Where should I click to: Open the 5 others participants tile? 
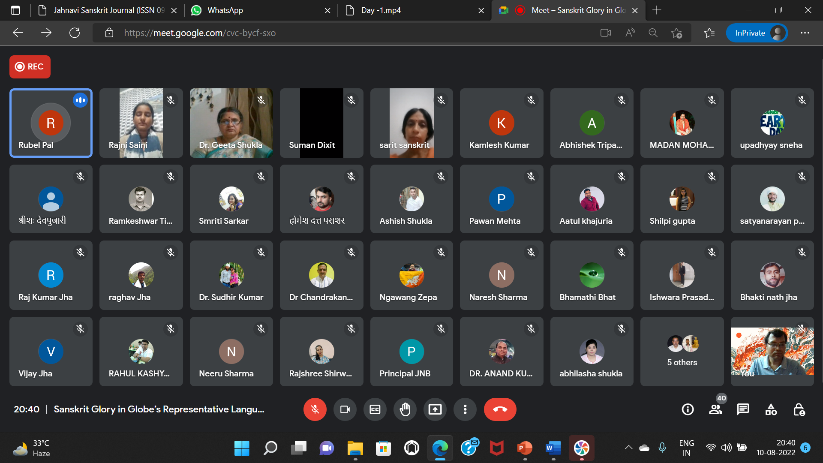(682, 352)
